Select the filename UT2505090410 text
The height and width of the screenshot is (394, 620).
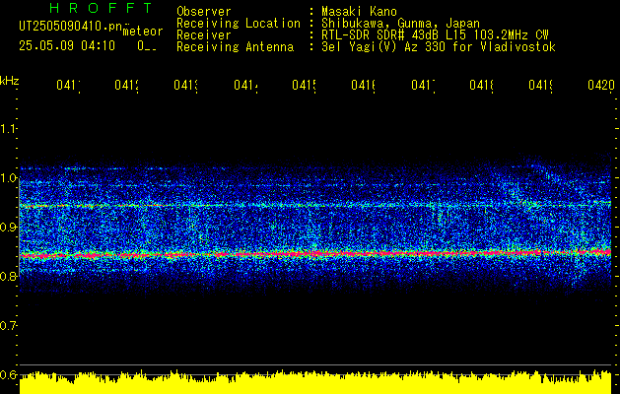coord(71,26)
